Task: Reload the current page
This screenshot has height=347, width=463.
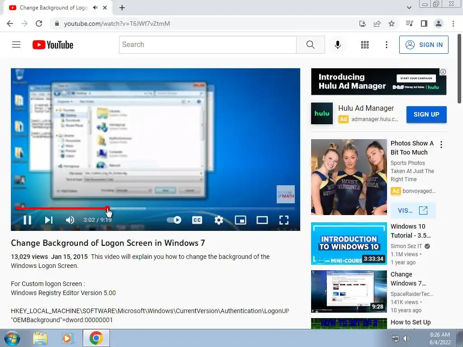Action: (39, 23)
